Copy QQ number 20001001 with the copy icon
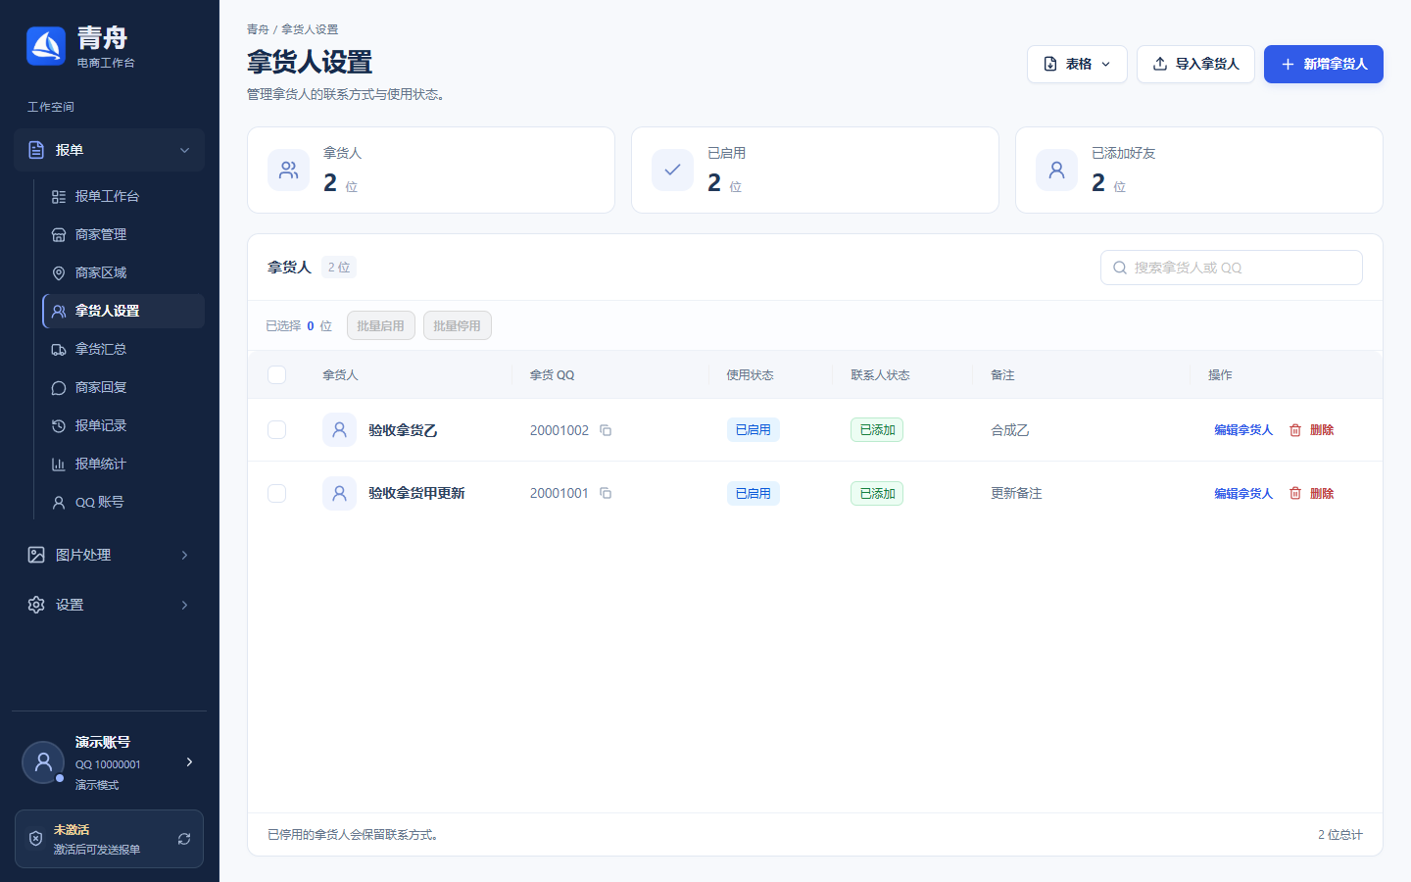The width and height of the screenshot is (1411, 882). 606,493
